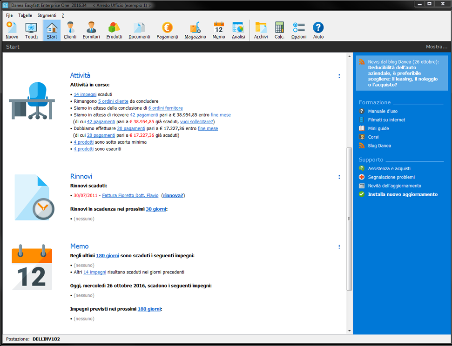Click the rinnova? link for Fattura Fioretto

[x=173, y=195]
